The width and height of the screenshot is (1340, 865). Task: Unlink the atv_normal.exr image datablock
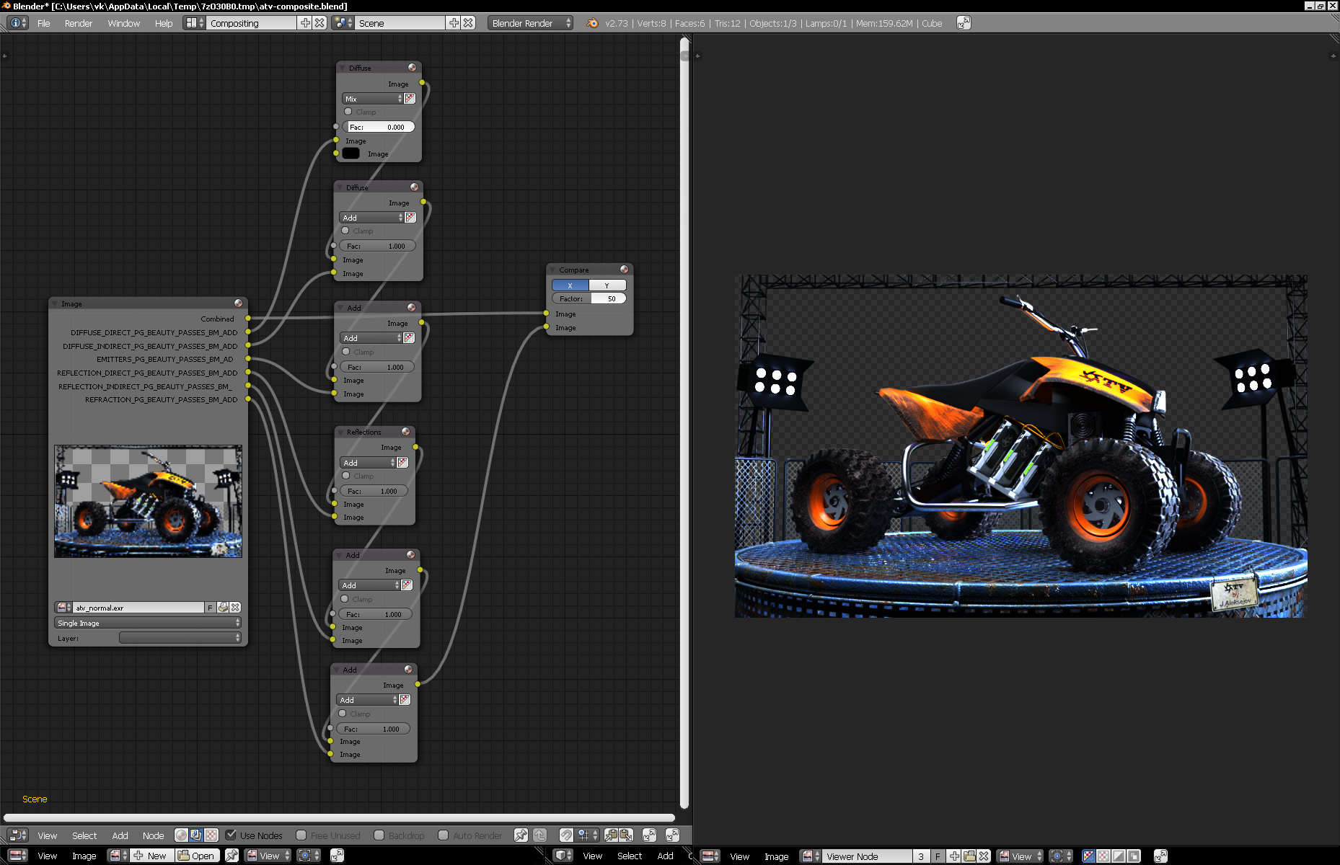click(x=235, y=608)
